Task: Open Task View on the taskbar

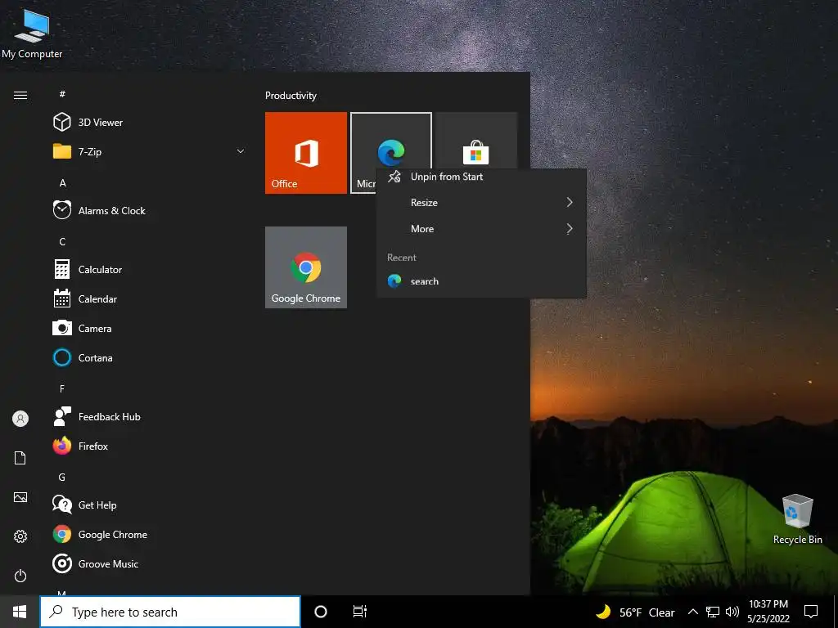Action: tap(360, 612)
